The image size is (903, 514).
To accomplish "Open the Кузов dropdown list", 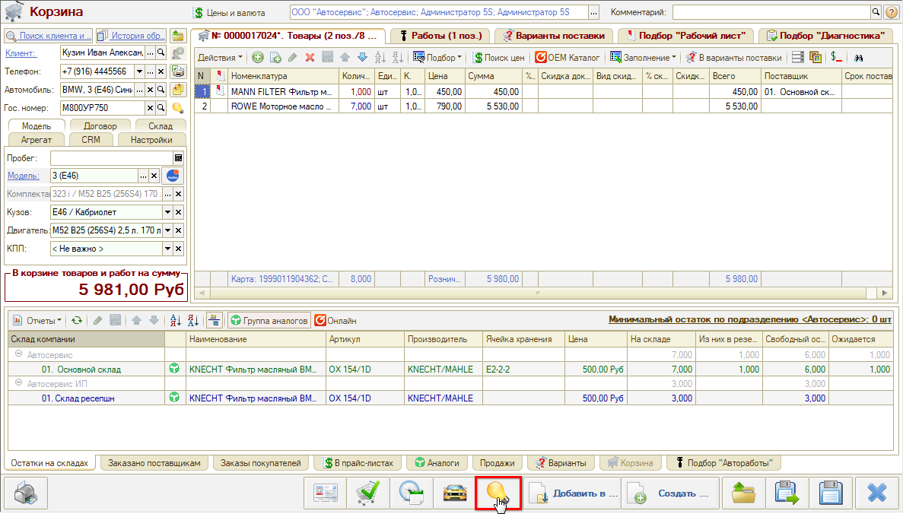I will [167, 212].
